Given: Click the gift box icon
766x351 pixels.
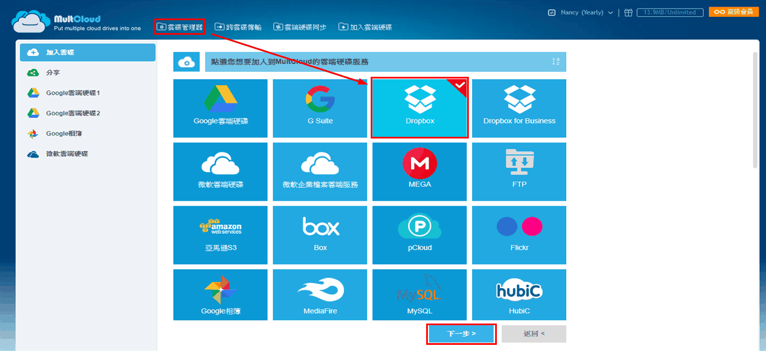Looking at the screenshot, I should click(628, 12).
